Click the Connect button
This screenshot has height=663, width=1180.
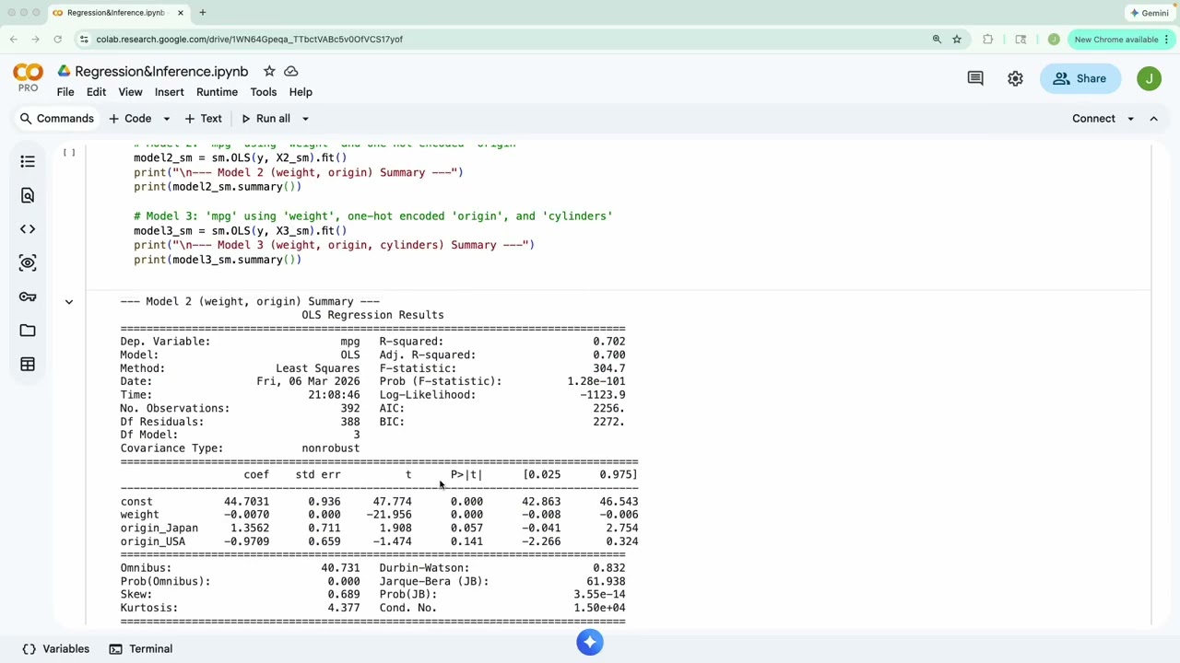[x=1093, y=119]
